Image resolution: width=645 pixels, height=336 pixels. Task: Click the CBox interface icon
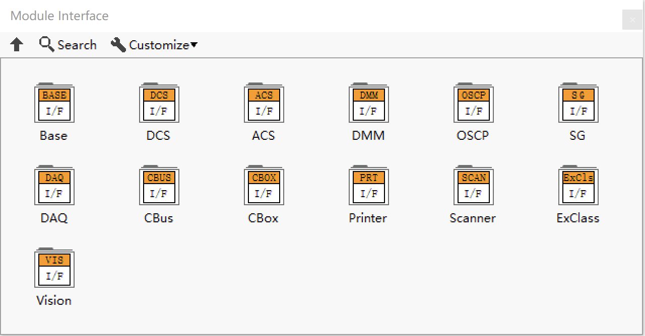pos(264,186)
